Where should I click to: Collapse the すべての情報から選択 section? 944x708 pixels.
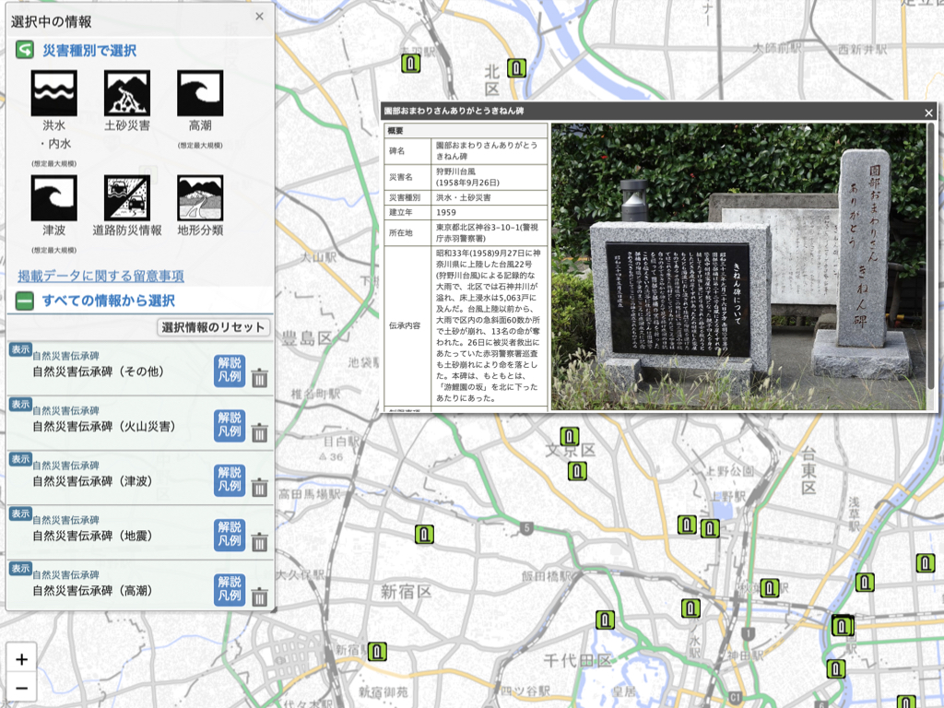point(25,301)
